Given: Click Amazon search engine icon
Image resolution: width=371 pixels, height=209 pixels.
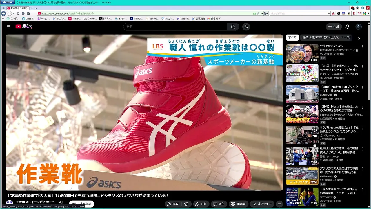Looking at the screenshot, I should (x=349, y=13).
